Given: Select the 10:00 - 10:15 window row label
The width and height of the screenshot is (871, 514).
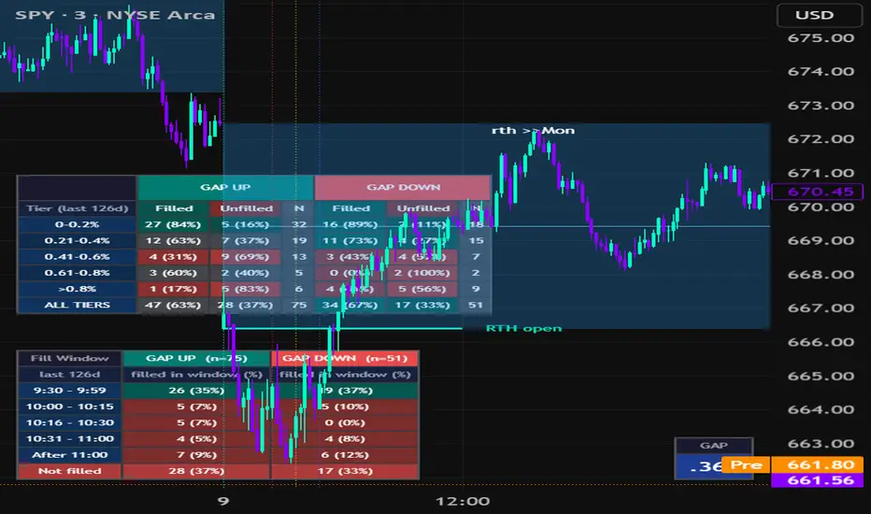Looking at the screenshot, I should coord(69,407).
